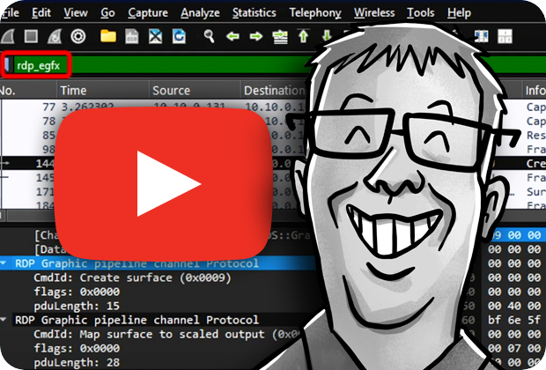Select the flags: 0x0000 field above pduLength: 15
The image size is (546, 370).
tap(77, 292)
